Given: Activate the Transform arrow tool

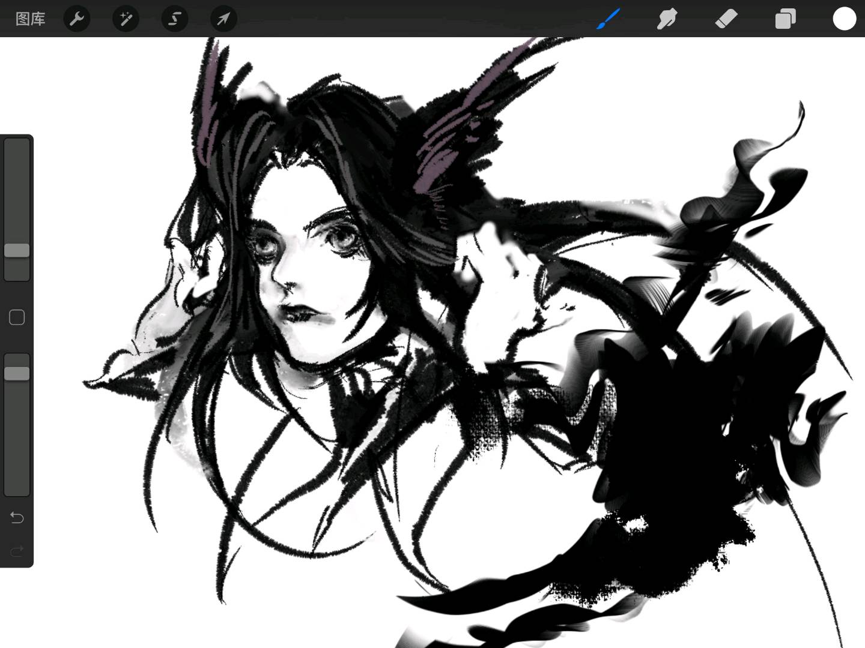Looking at the screenshot, I should tap(223, 19).
